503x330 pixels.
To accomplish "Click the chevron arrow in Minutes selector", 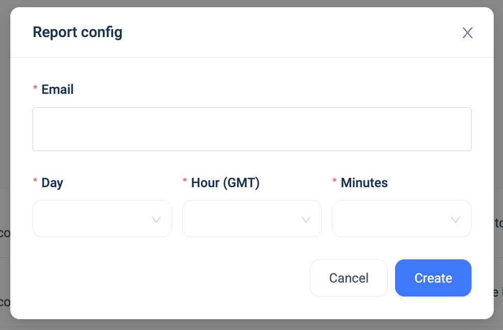I will click(x=455, y=220).
